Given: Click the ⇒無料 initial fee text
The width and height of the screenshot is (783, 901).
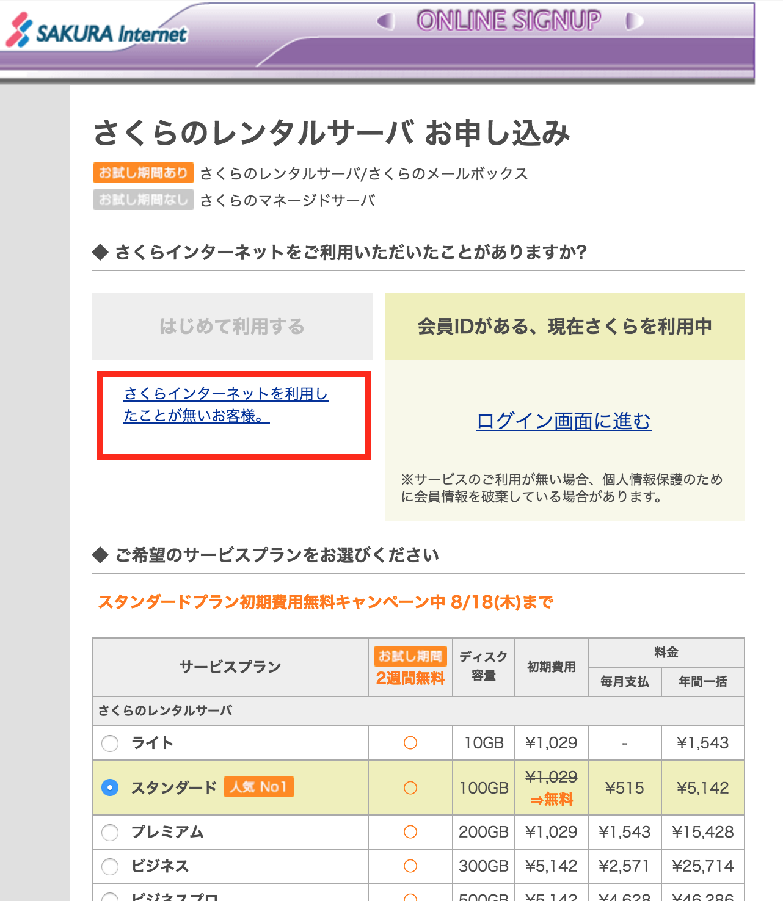Looking at the screenshot, I should tap(552, 800).
